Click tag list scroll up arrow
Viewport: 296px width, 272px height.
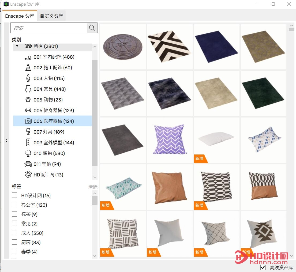click(x=95, y=193)
